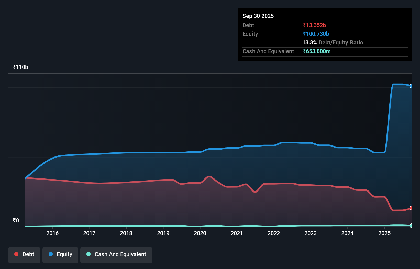Screen dimensions: 420x269
Task: Open details for the Debt/Equity Ratio row
Action: (333, 42)
